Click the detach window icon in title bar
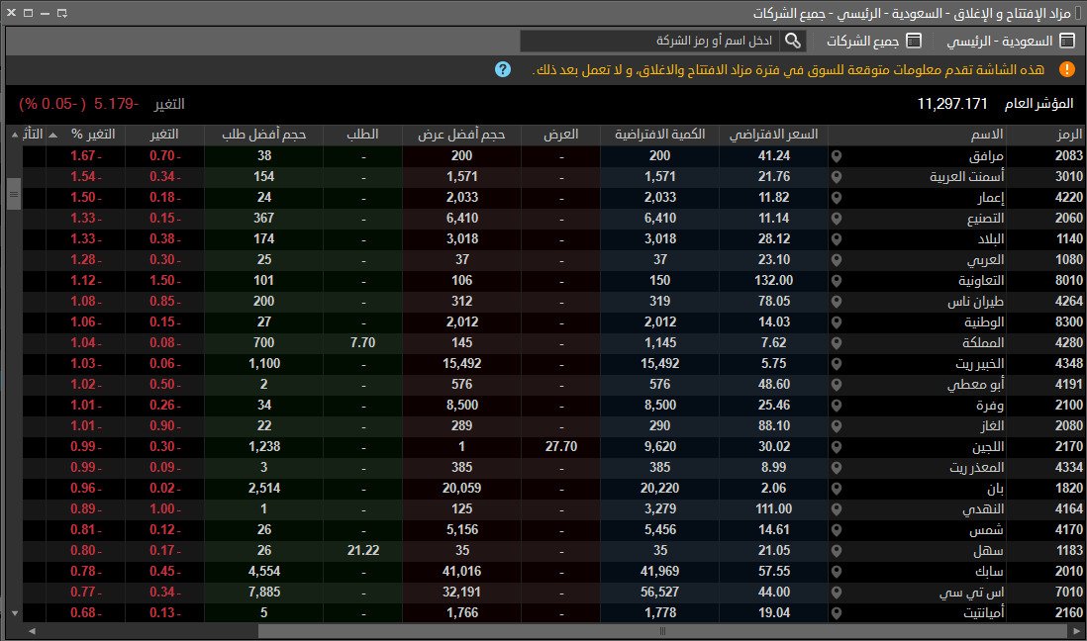The width and height of the screenshot is (1087, 641). coord(61,13)
